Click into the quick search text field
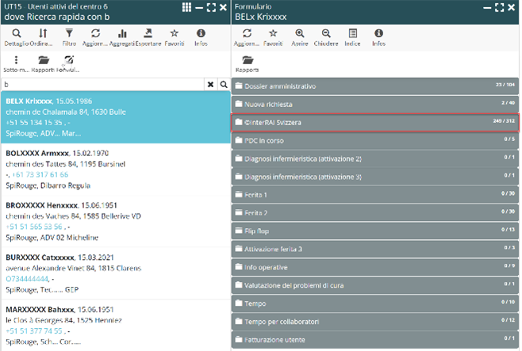 pos(103,84)
